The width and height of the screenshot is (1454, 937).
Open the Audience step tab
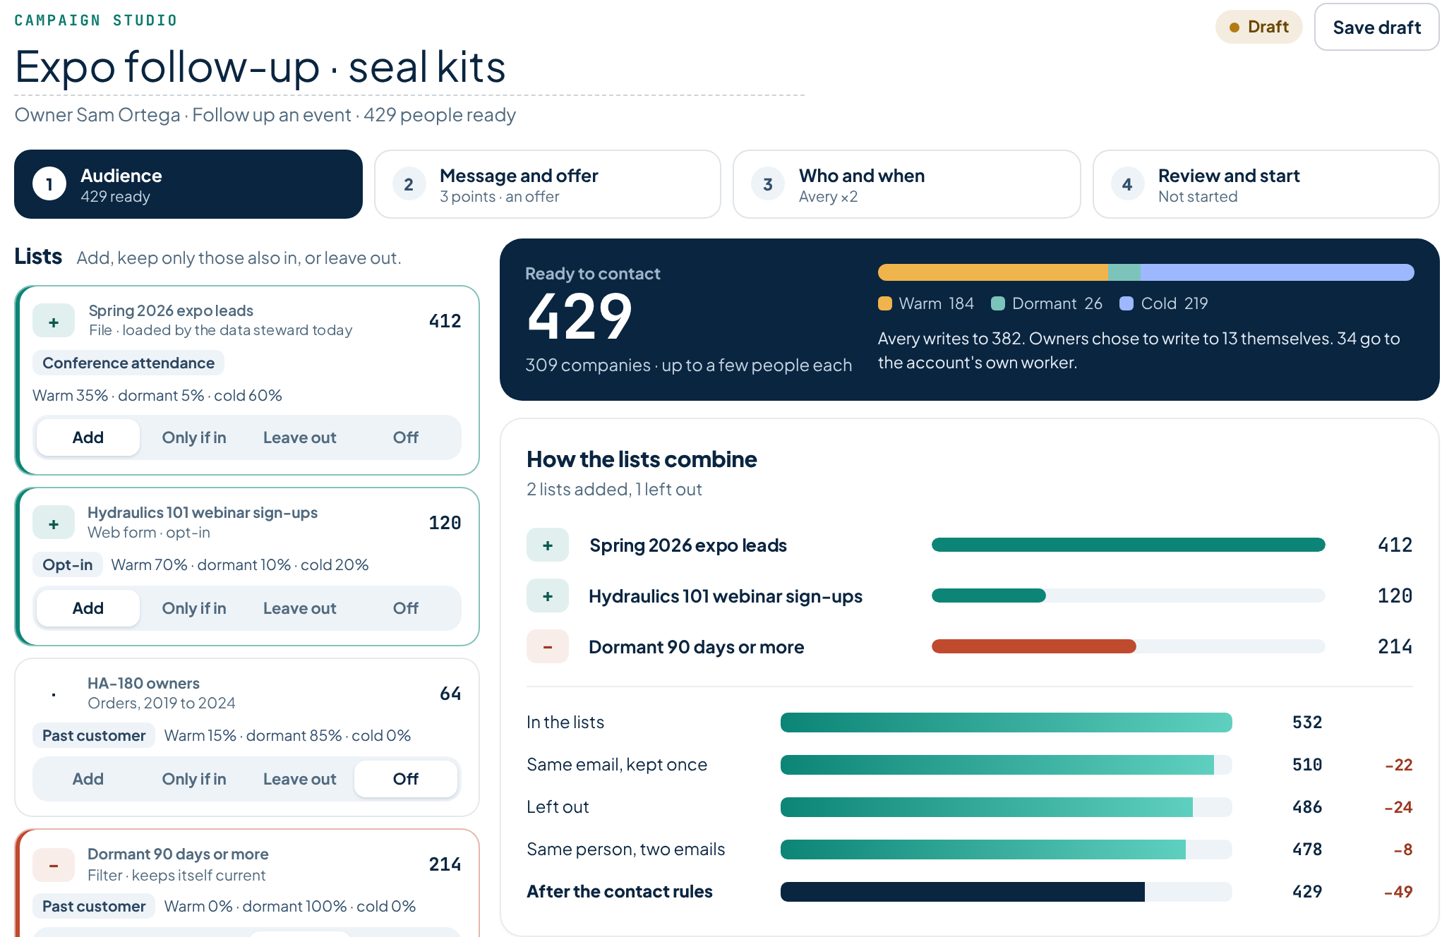click(188, 184)
